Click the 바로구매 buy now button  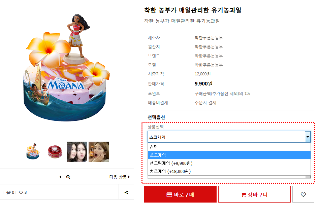(180, 194)
